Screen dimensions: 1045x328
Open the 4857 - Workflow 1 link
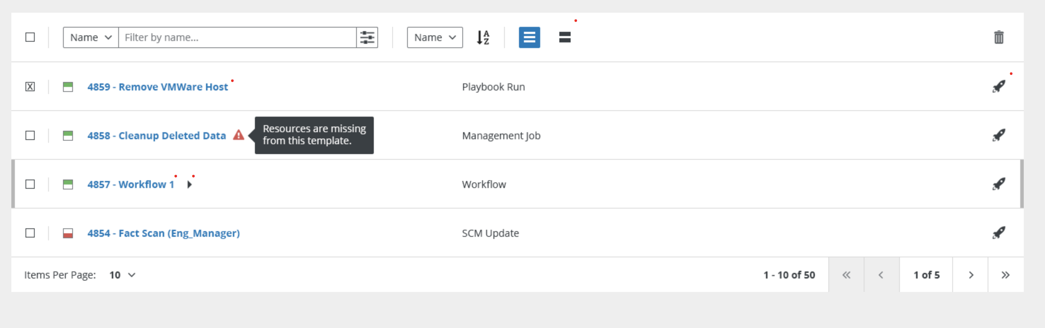click(x=131, y=184)
